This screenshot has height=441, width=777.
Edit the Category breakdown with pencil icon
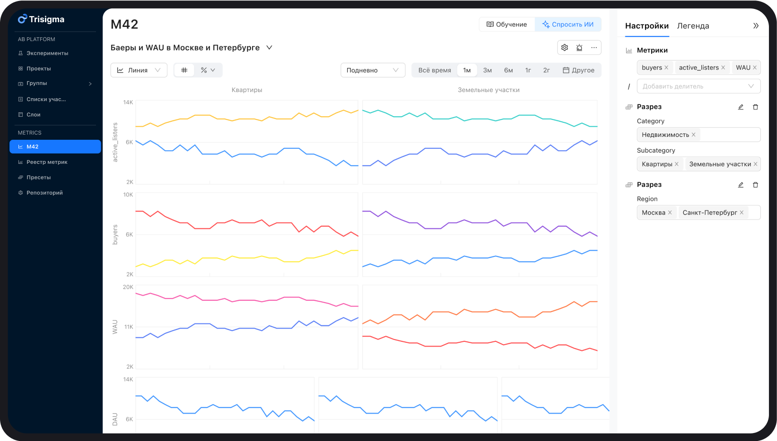pyautogui.click(x=741, y=107)
